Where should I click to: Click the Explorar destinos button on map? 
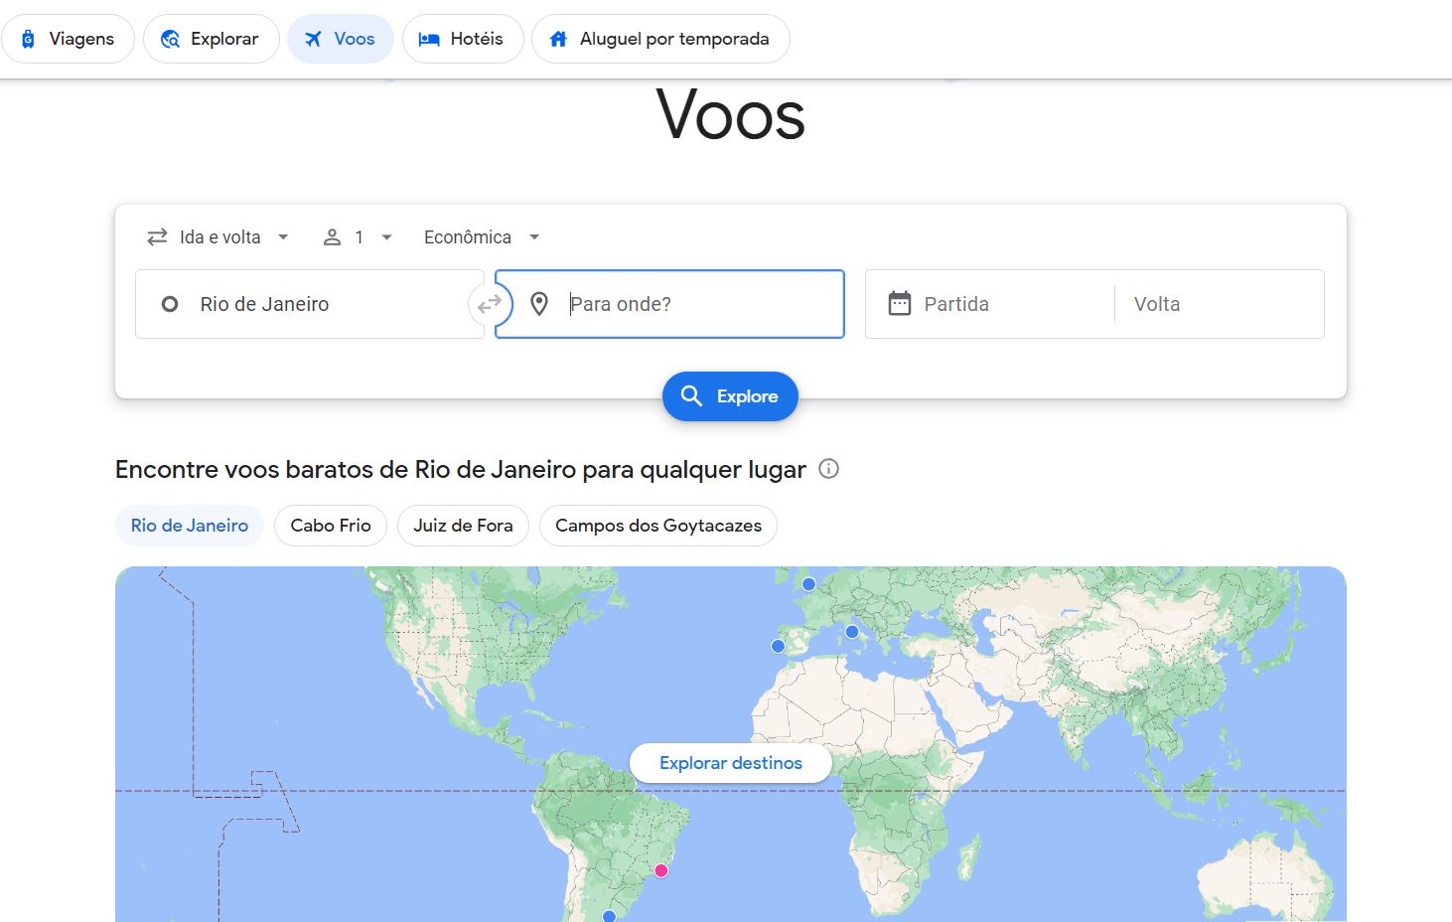click(x=731, y=763)
